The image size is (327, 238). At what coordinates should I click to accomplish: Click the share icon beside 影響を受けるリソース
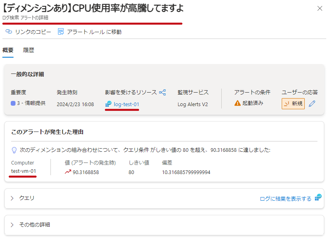(x=163, y=92)
